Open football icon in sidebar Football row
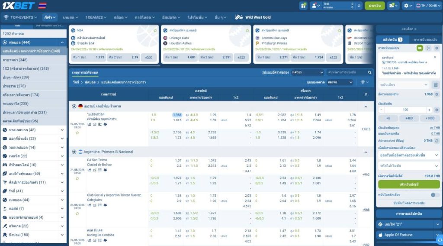 tap(5, 42)
